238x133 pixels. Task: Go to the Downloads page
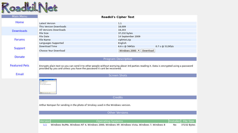[20, 31]
